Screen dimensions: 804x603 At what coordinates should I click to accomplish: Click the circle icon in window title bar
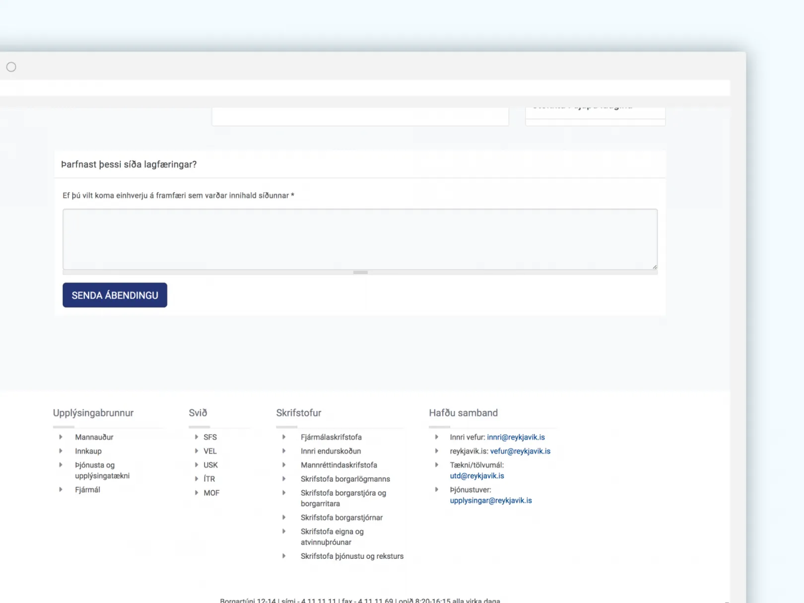pyautogui.click(x=11, y=67)
